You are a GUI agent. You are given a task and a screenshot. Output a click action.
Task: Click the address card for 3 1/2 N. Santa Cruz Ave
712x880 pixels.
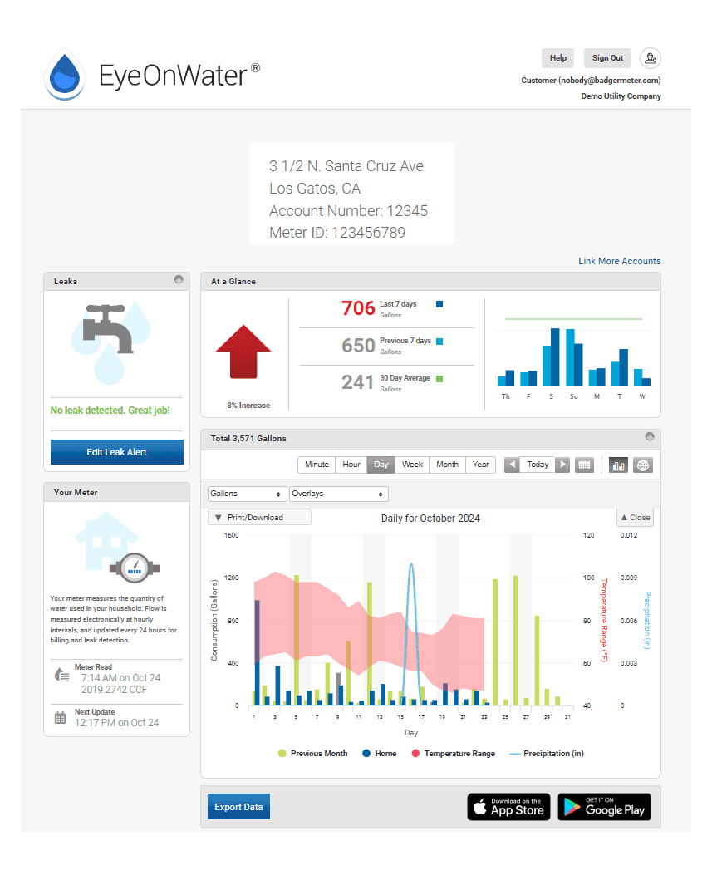pyautogui.click(x=351, y=193)
